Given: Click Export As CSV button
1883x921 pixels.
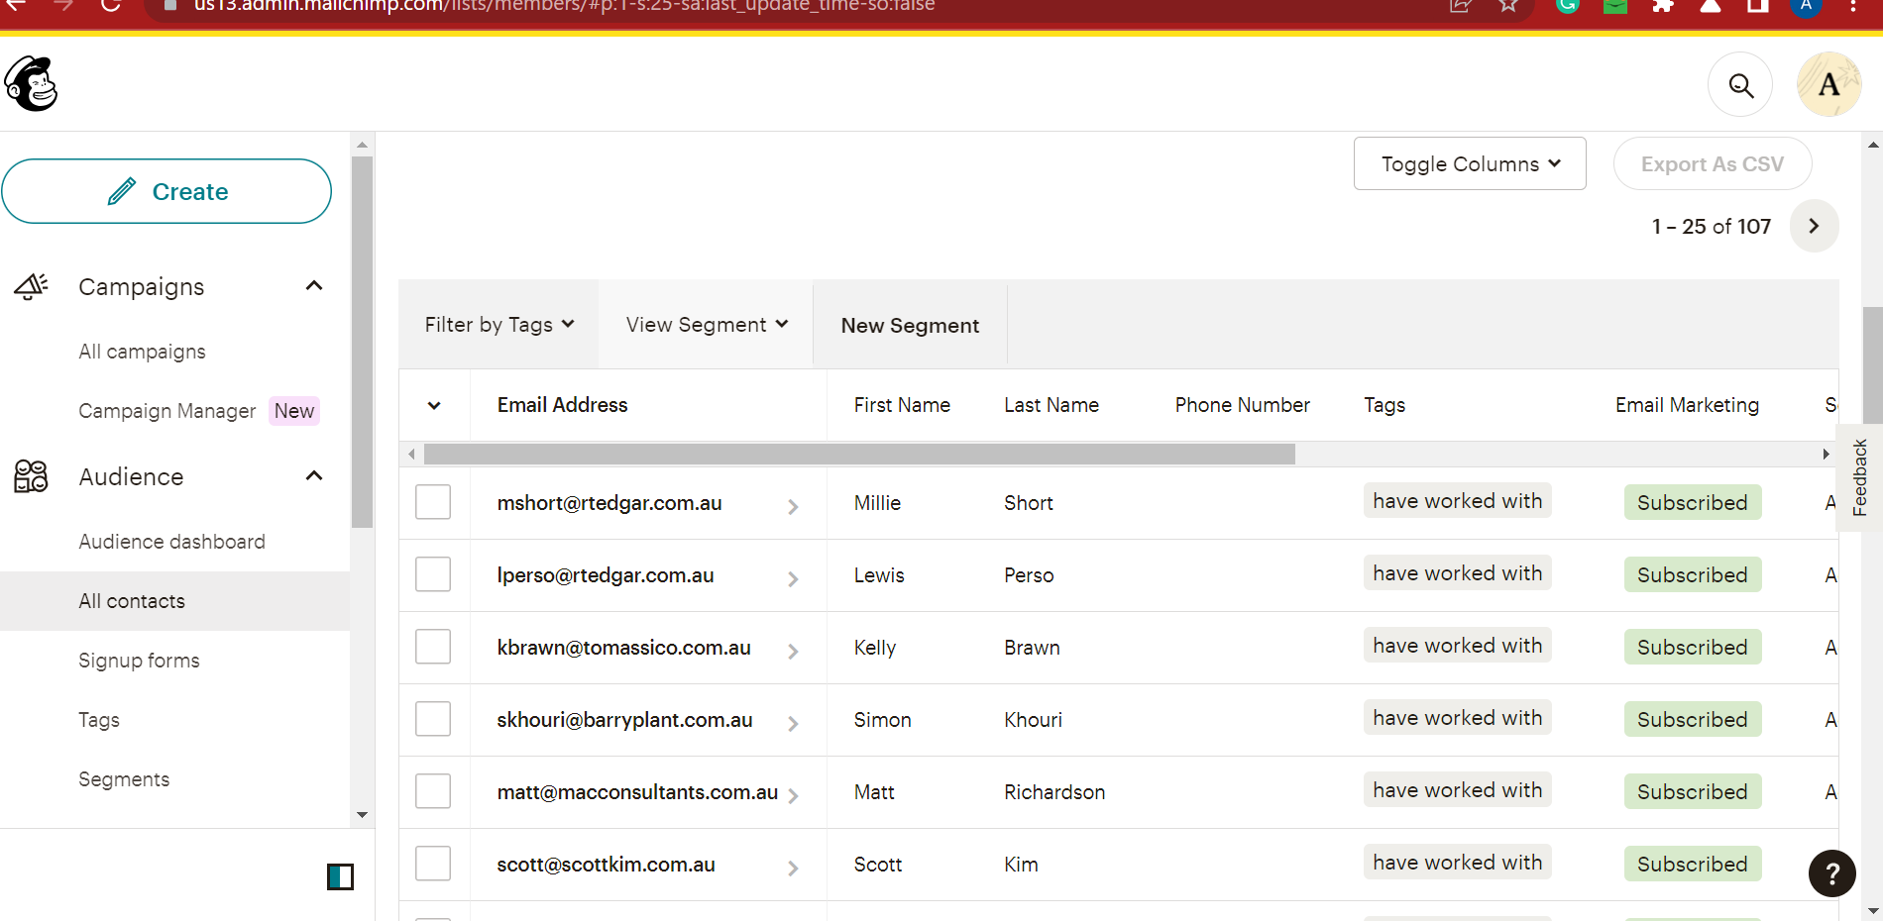Looking at the screenshot, I should tap(1713, 164).
